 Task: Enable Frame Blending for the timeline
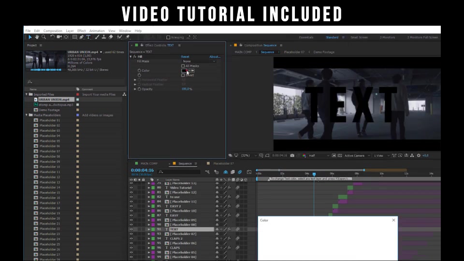tap(232, 172)
